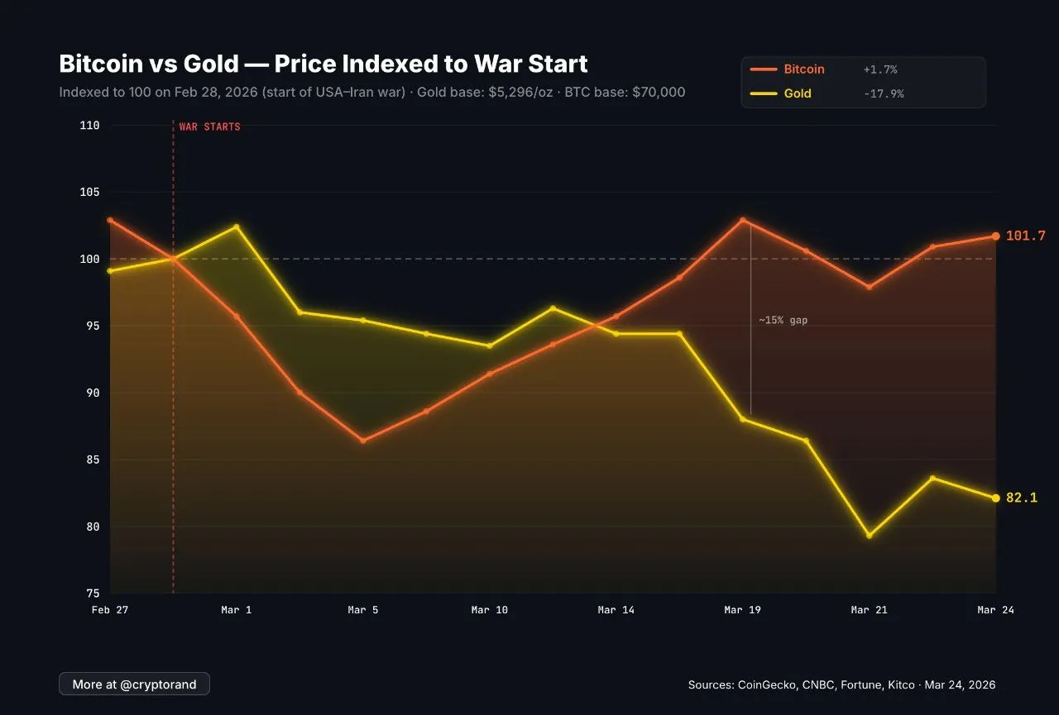The height and width of the screenshot is (715, 1059).
Task: Click the sources credit text
Action: coord(841,685)
